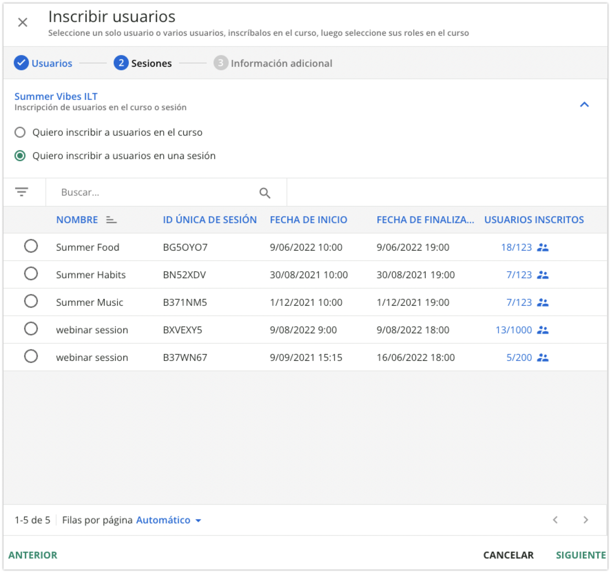Select 'Quiero inscribir a usuarios en el curso'

tap(20, 132)
